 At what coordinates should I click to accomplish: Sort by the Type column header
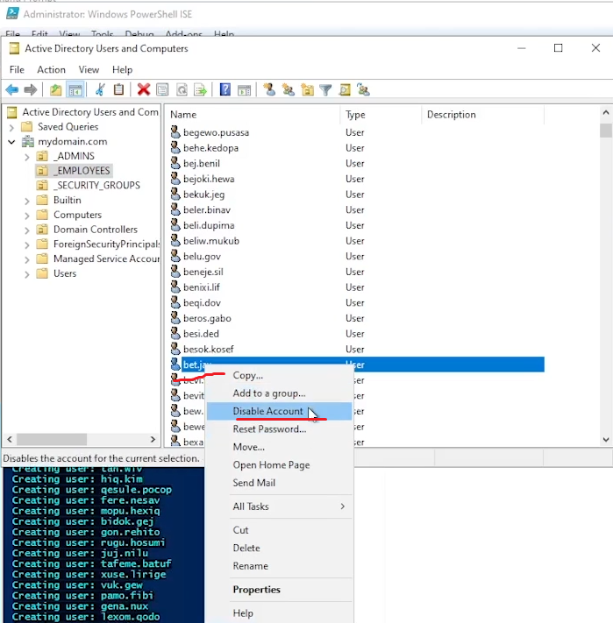click(x=381, y=115)
